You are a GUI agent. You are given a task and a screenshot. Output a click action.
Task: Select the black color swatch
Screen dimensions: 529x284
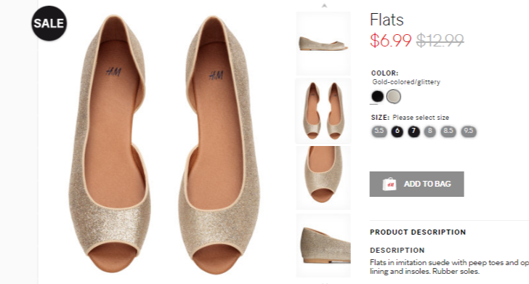point(378,97)
